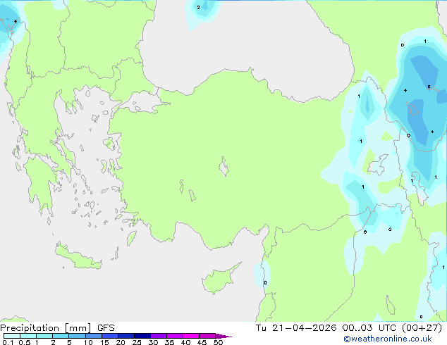Viewport: 447px width, 345px height.
Task: Pick the 35–40 mm legend color swatch
Action: click(x=175, y=336)
